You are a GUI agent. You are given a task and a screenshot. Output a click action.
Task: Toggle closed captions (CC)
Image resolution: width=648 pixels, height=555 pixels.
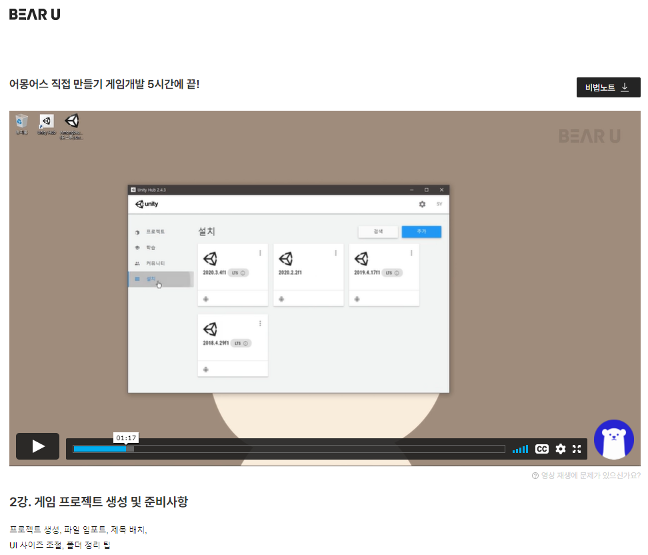[542, 449]
